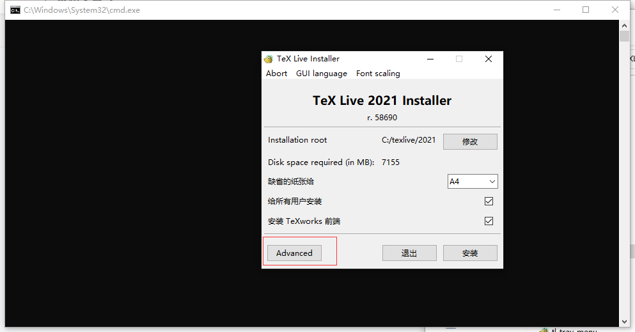The image size is (635, 332).
Task: Open the Abort menu
Action: coord(277,74)
